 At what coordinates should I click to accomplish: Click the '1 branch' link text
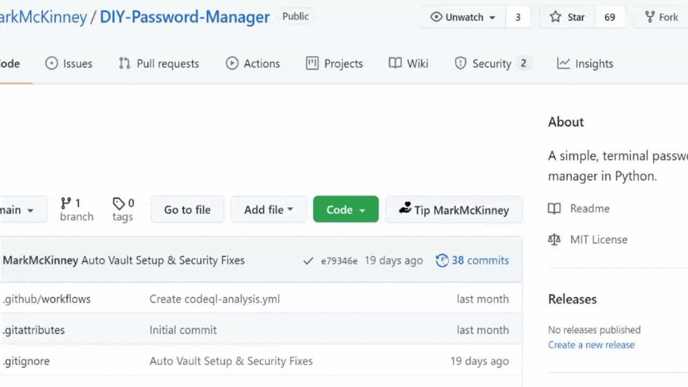77,210
